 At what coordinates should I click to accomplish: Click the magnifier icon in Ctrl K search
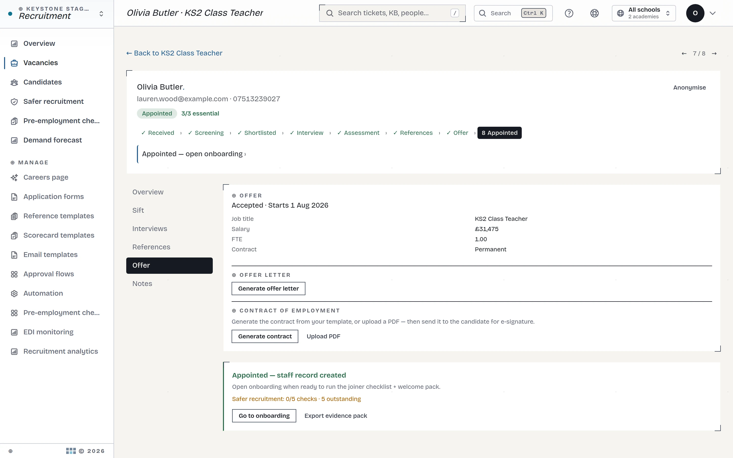click(483, 13)
